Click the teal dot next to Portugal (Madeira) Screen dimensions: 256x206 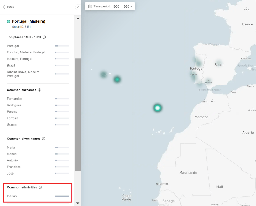[8, 21]
